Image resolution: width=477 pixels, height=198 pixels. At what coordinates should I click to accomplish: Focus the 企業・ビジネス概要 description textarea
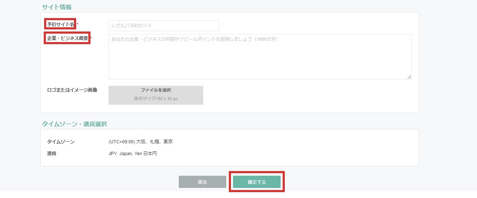click(x=260, y=59)
